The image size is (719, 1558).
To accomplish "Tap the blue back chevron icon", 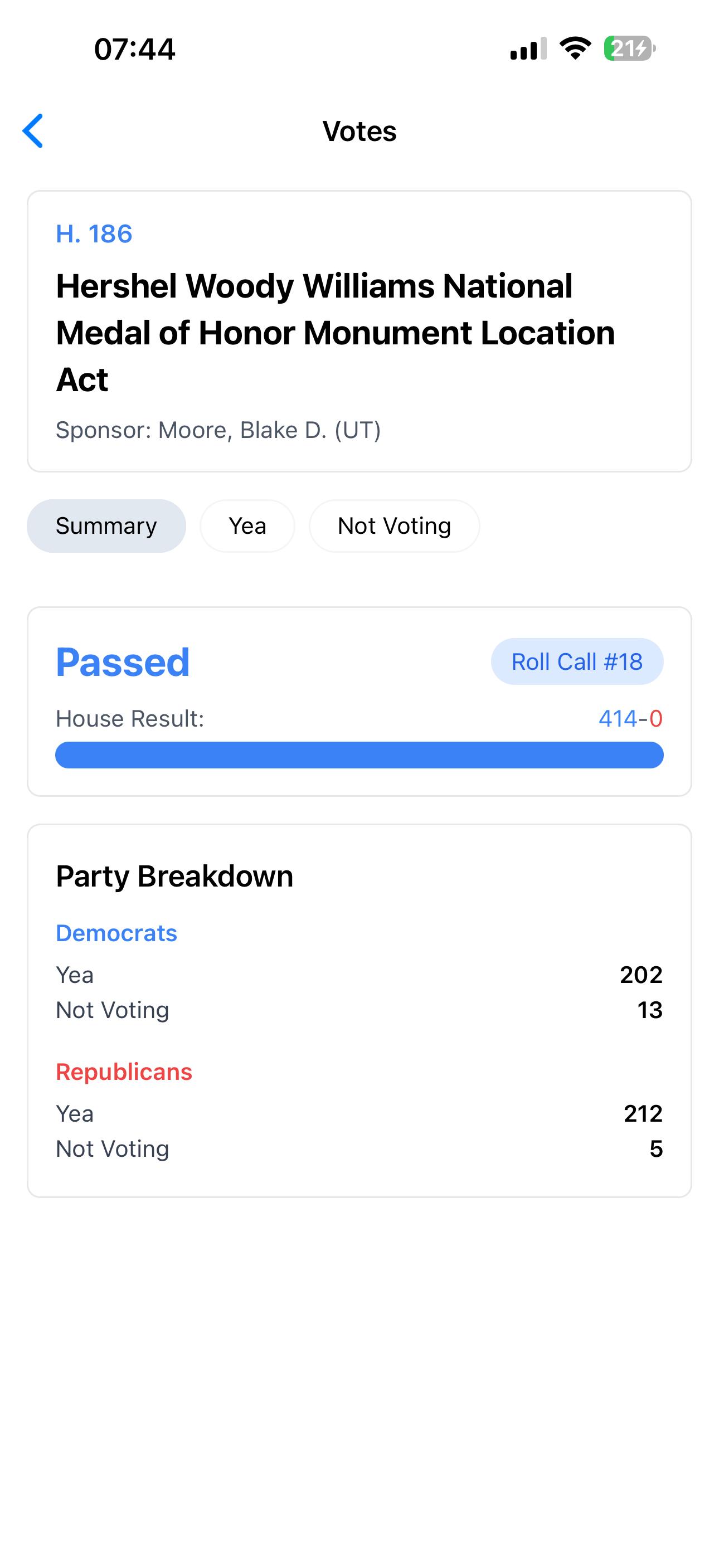I will click(x=33, y=130).
